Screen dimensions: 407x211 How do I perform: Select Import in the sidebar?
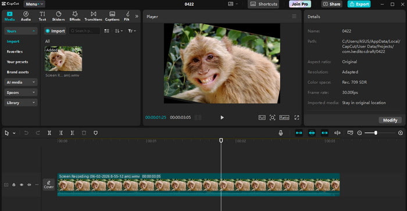click(13, 41)
